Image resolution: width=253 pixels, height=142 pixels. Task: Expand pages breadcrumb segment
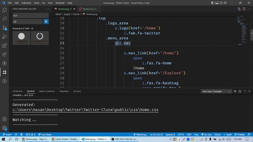(x=67, y=14)
